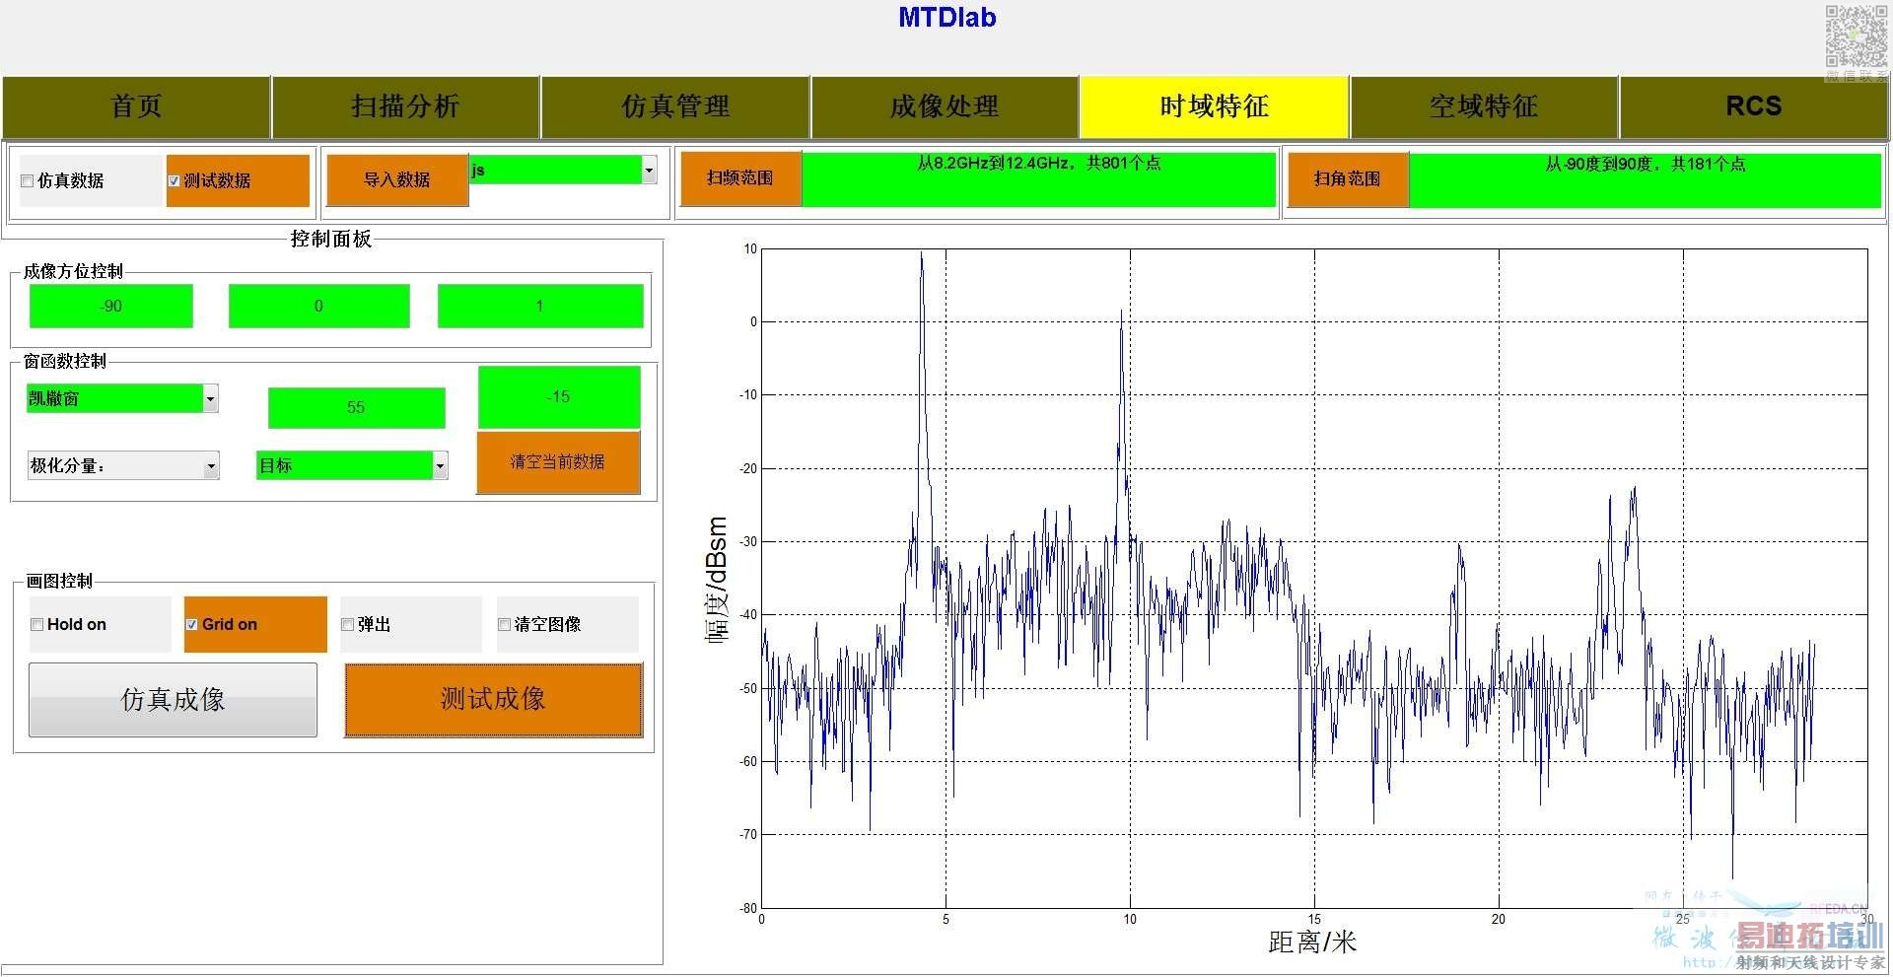Start 仿真成像 with its button

point(173,700)
